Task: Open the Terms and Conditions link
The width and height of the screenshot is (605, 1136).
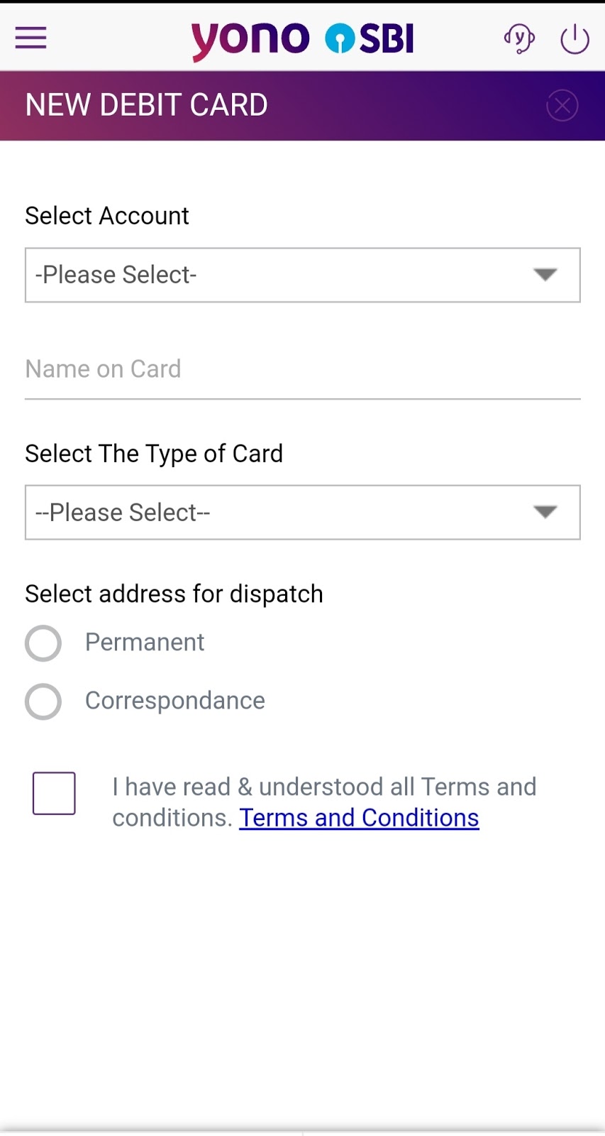Action: pyautogui.click(x=359, y=818)
